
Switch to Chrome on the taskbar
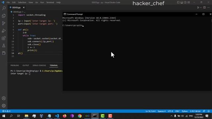point(79,116)
